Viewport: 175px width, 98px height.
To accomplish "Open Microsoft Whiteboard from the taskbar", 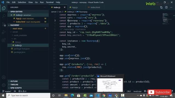I will [110, 96].
